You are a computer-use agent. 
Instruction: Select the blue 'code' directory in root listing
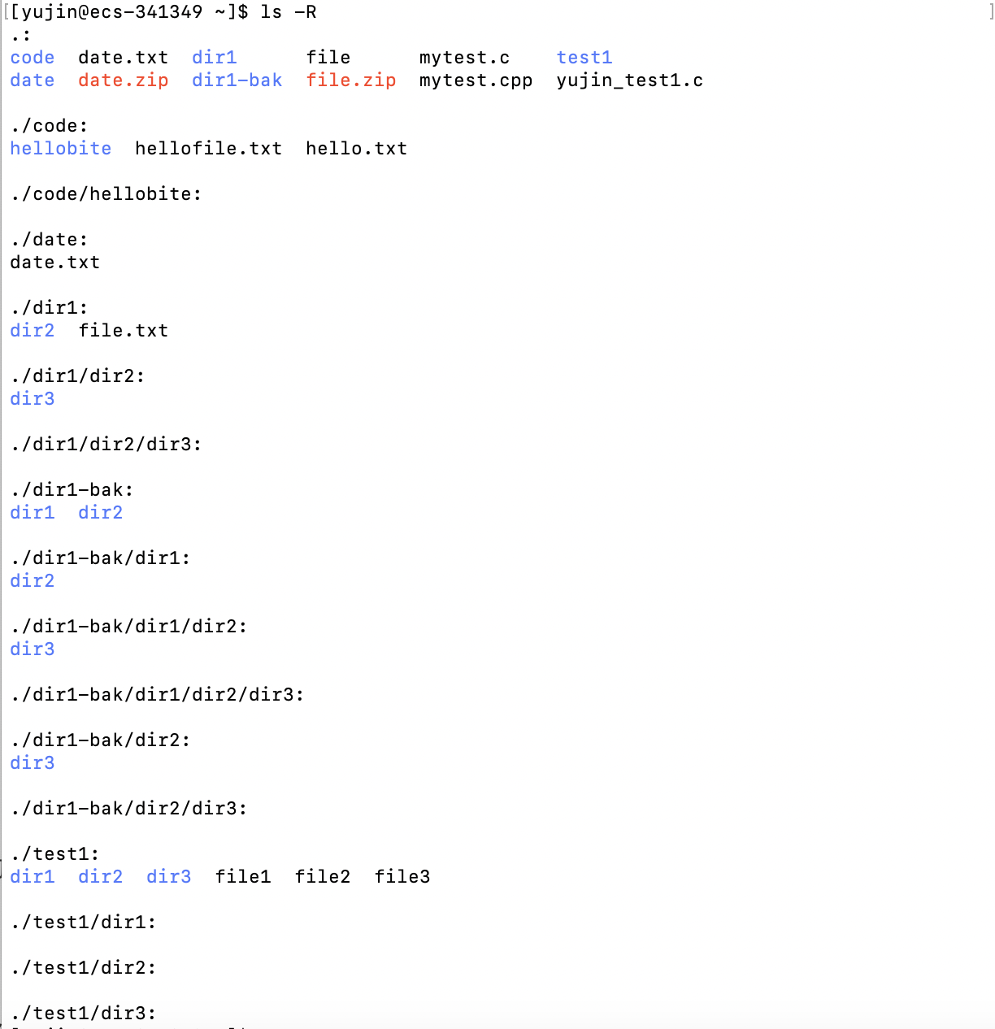click(33, 58)
